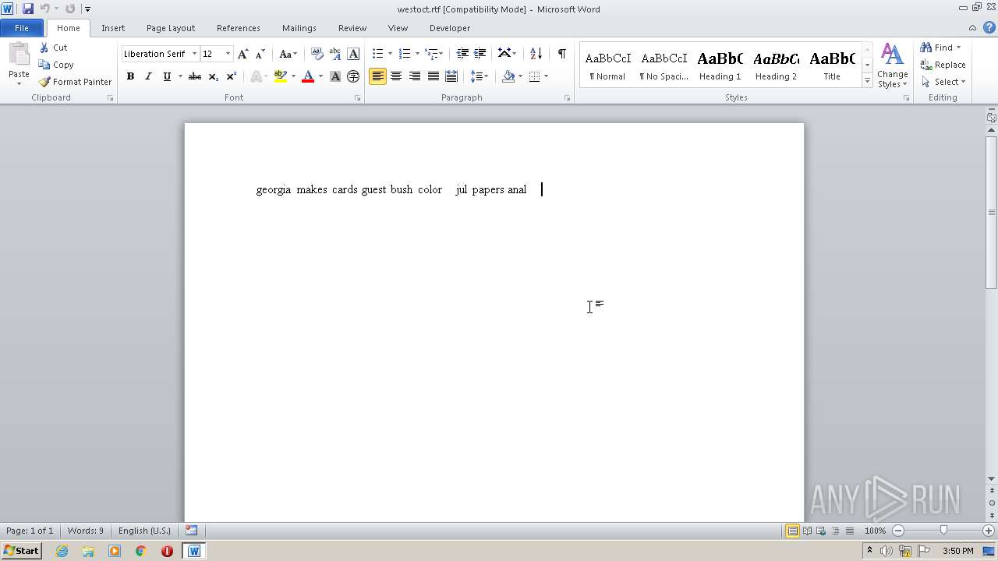The image size is (998, 561).
Task: Open the Bullets list dropdown arrow
Action: tap(390, 54)
